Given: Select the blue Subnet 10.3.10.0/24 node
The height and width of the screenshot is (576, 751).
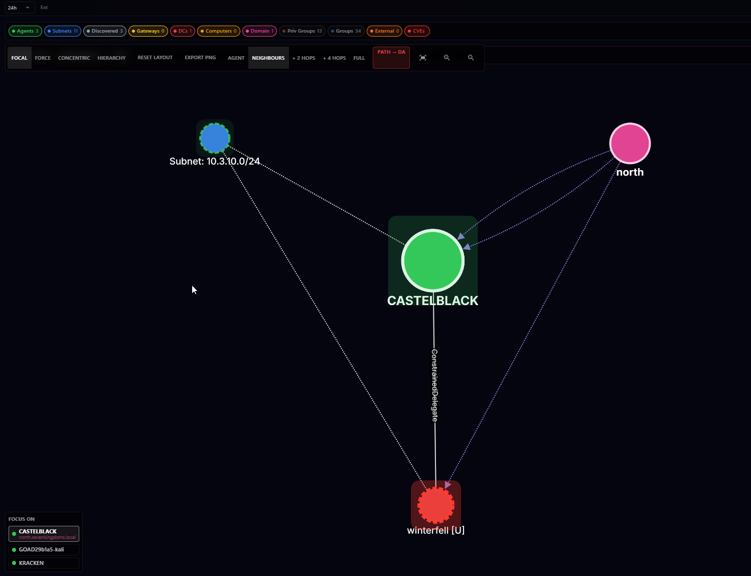Looking at the screenshot, I should (x=215, y=138).
